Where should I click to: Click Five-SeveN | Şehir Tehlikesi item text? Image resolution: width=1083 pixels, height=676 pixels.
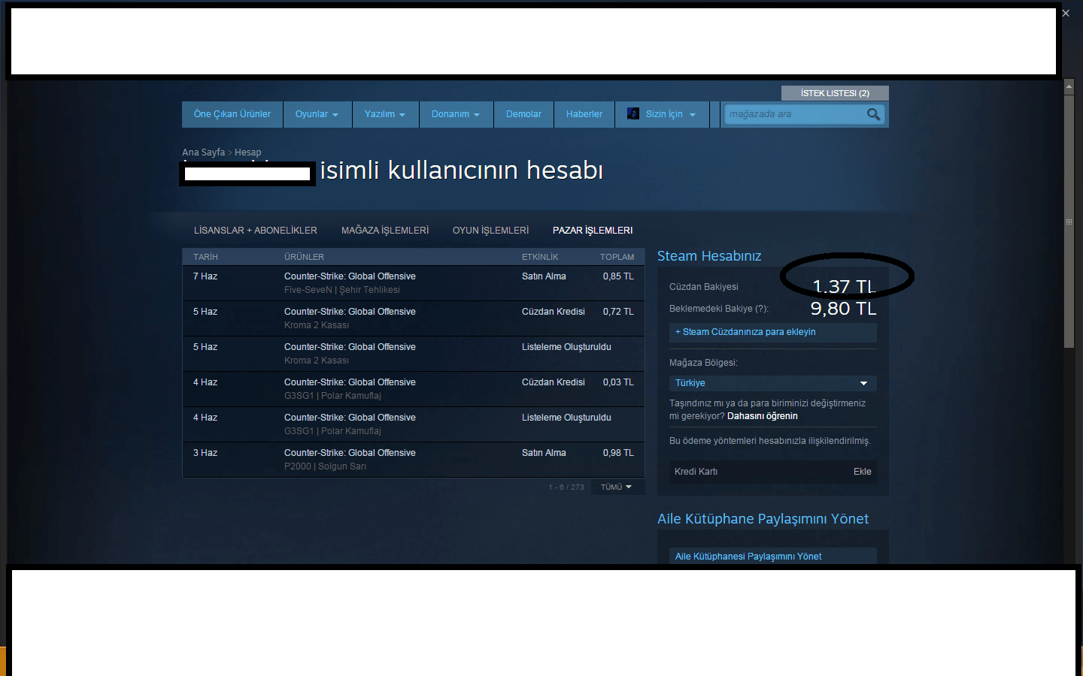(342, 290)
